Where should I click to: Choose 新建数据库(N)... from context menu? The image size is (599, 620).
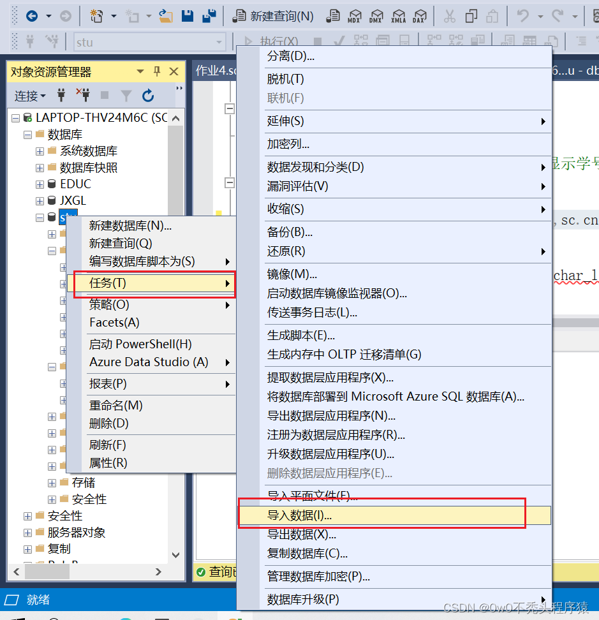152,226
